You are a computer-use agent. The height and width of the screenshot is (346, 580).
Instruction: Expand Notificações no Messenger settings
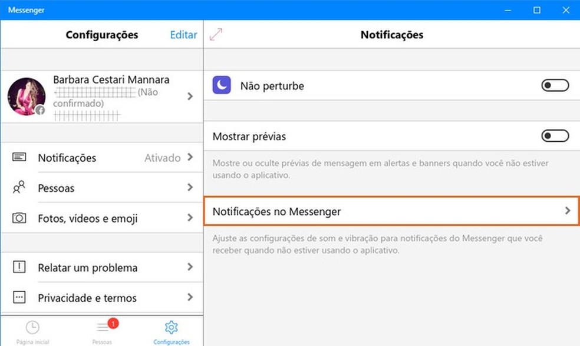tap(391, 211)
